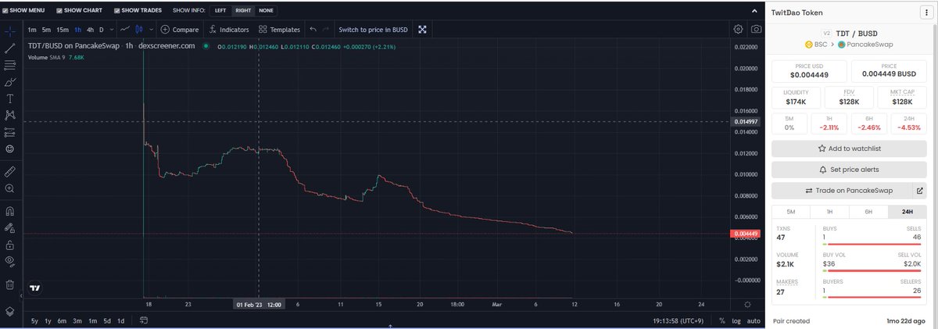Image resolution: width=938 pixels, height=329 pixels.
Task: Open the Templates dropdown
Action: [x=279, y=30]
